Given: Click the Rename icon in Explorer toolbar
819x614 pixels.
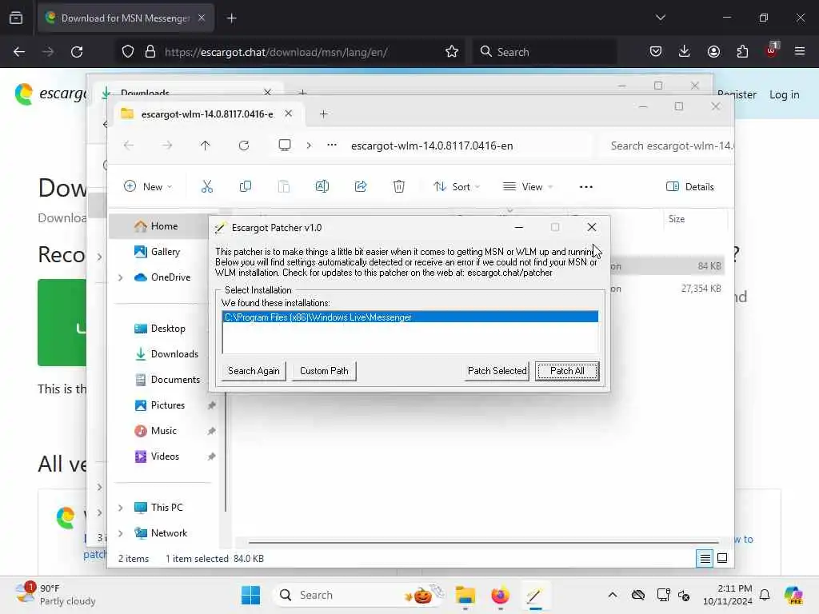Looking at the screenshot, I should (322, 186).
